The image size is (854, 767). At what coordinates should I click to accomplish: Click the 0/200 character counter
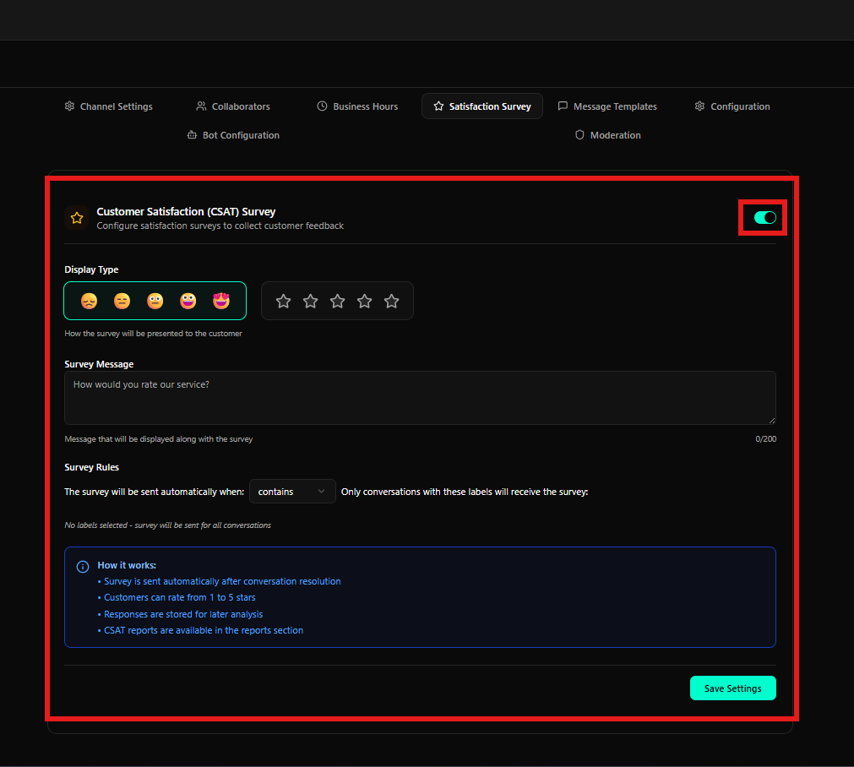pos(766,439)
